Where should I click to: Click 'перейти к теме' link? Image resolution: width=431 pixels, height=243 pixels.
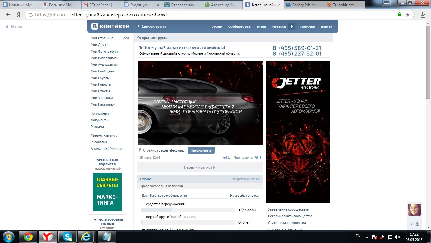pos(246,179)
